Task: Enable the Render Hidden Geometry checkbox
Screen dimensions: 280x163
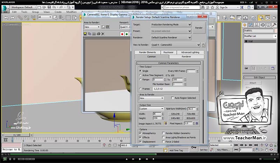Action: [163, 133]
